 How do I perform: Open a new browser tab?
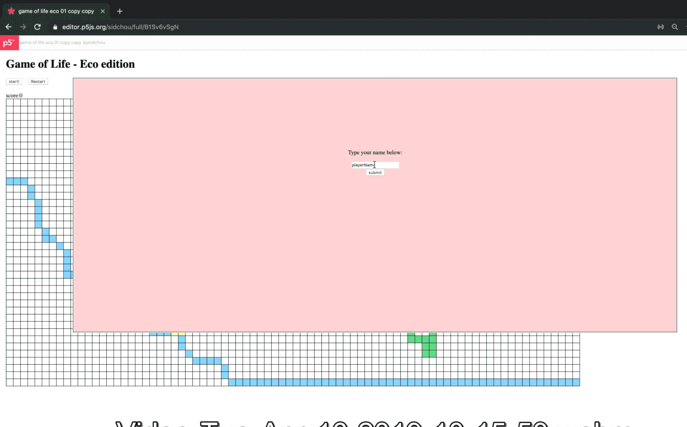tap(120, 11)
